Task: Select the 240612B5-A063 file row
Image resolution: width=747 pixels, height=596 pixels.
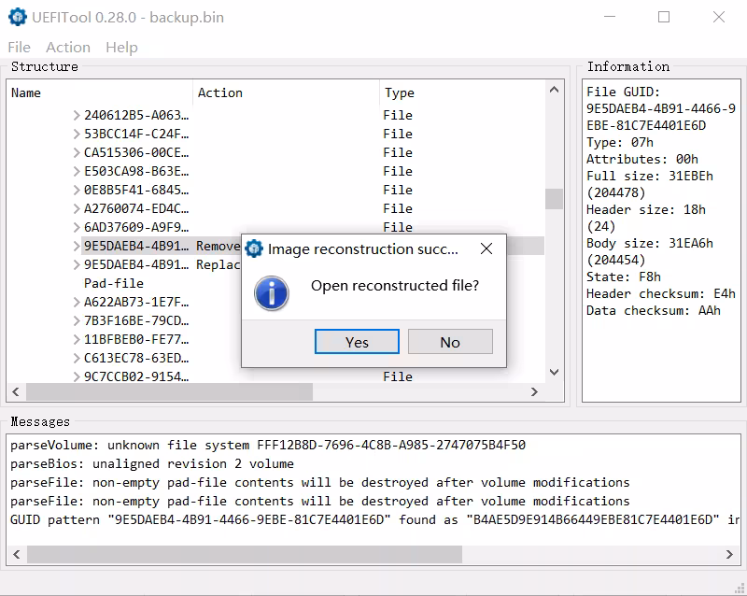Action: [x=275, y=116]
